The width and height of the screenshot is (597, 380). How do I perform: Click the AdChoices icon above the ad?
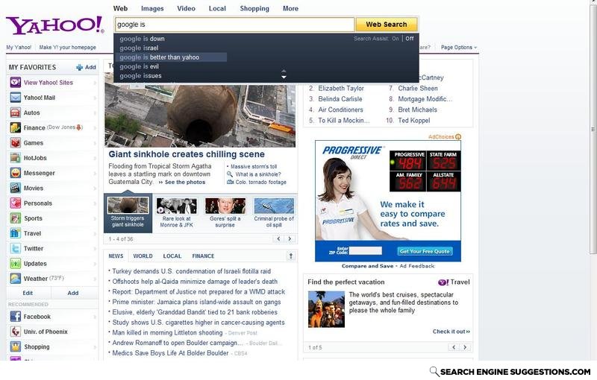click(x=458, y=137)
